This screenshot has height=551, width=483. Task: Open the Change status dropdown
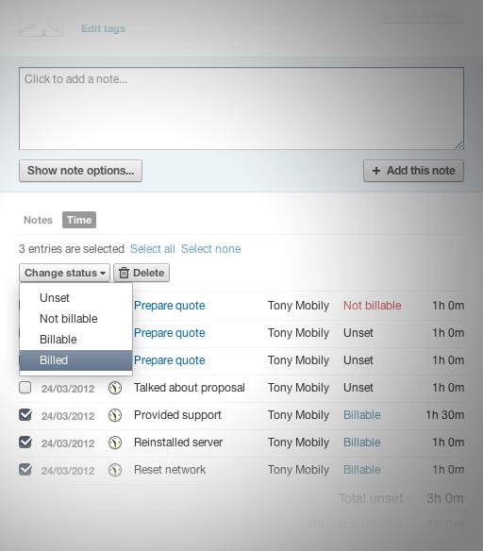tap(65, 273)
